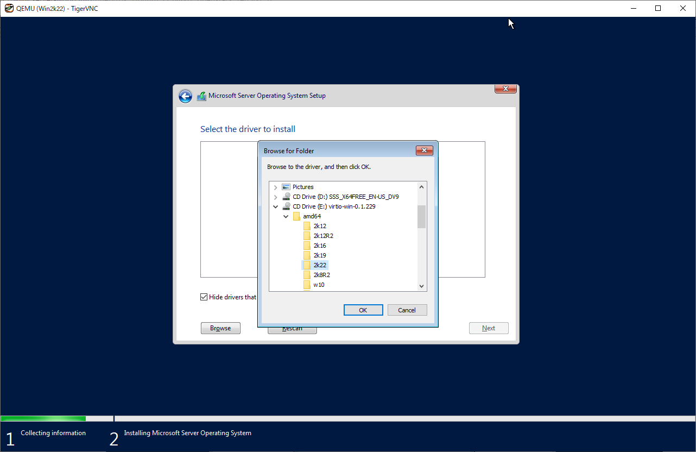Cancel the Browse for Folder dialog
The image size is (696, 452).
pyautogui.click(x=407, y=310)
